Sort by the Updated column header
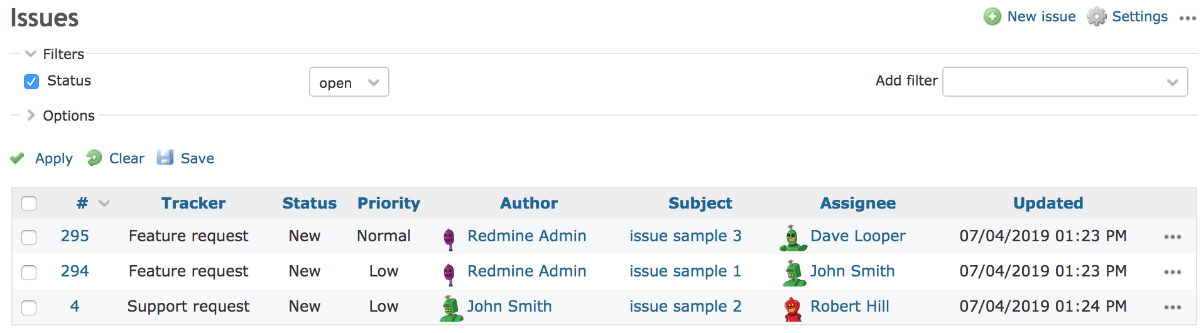Image resolution: width=1201 pixels, height=333 pixels. pyautogui.click(x=1048, y=203)
